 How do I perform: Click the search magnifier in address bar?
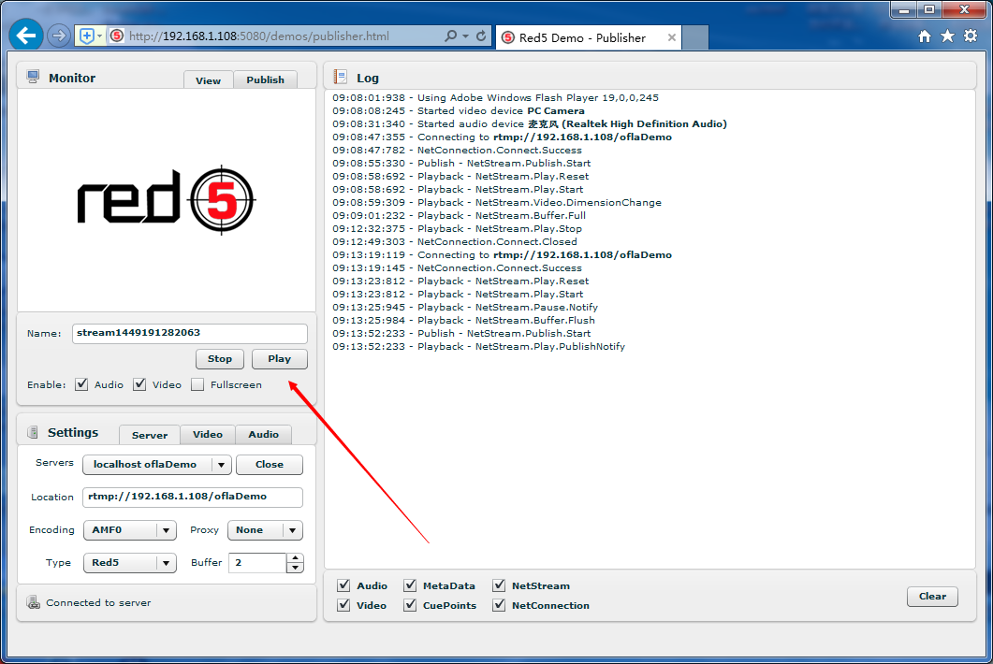(450, 36)
